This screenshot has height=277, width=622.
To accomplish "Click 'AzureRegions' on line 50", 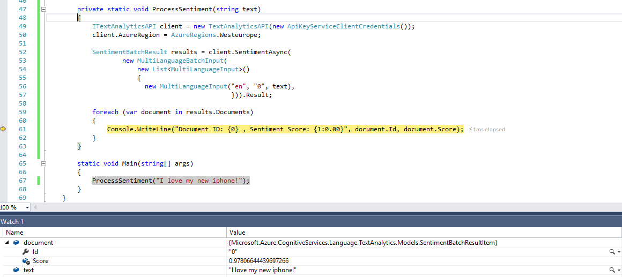I will [x=194, y=35].
